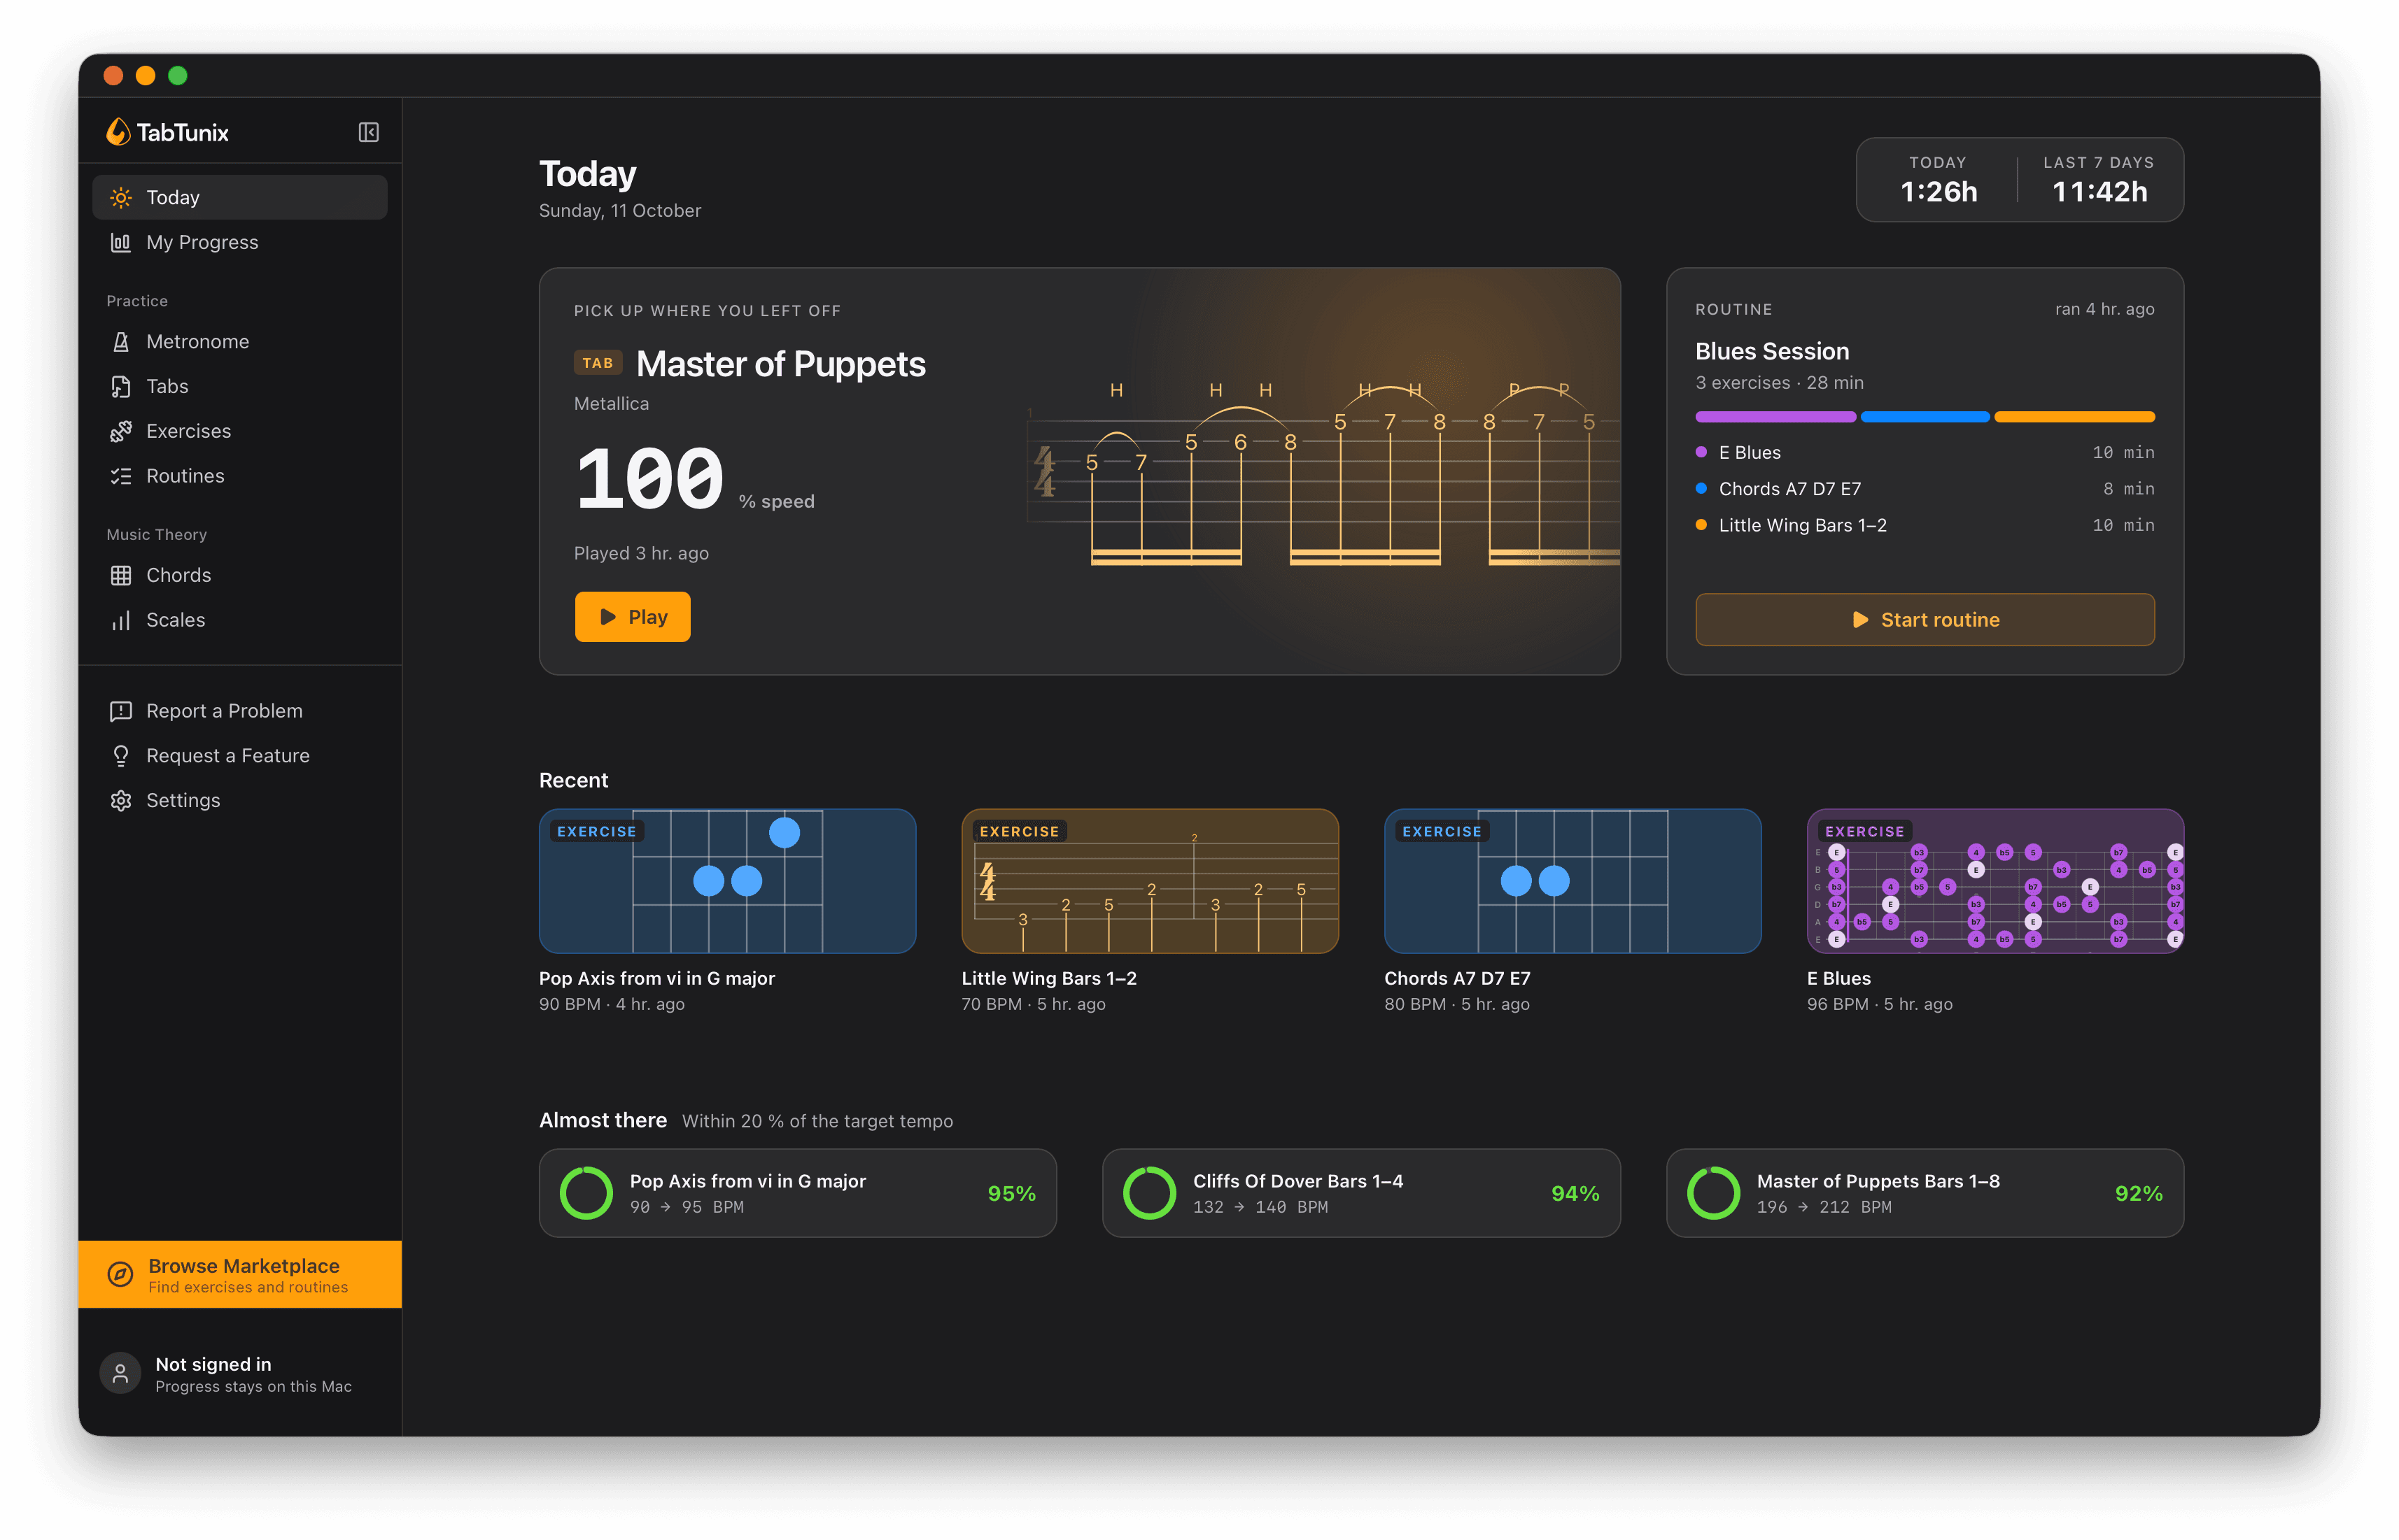Start the Blues Session routine

coord(1924,620)
